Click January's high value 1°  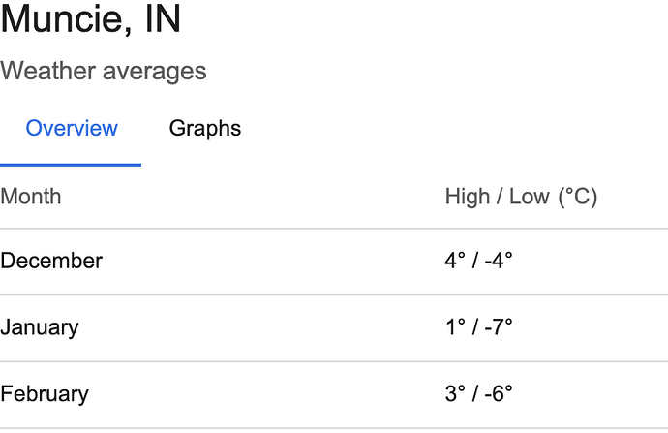[x=455, y=327]
